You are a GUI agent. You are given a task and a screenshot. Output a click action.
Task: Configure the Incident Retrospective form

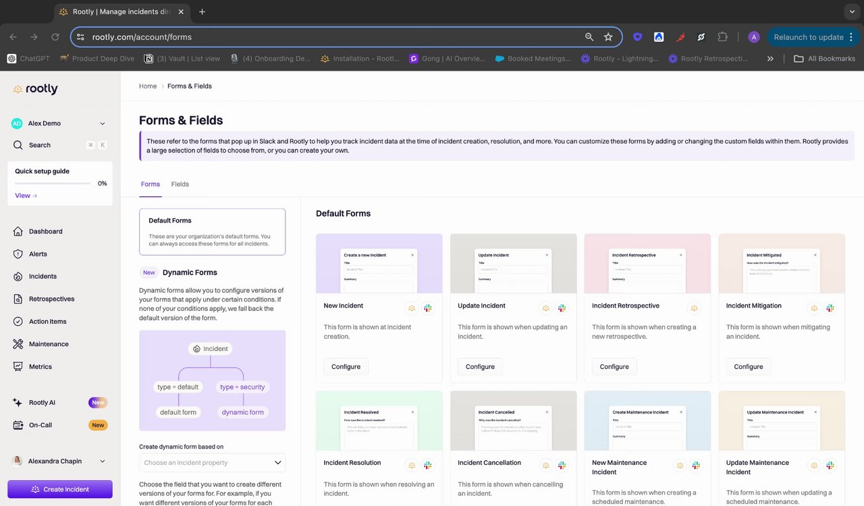614,367
